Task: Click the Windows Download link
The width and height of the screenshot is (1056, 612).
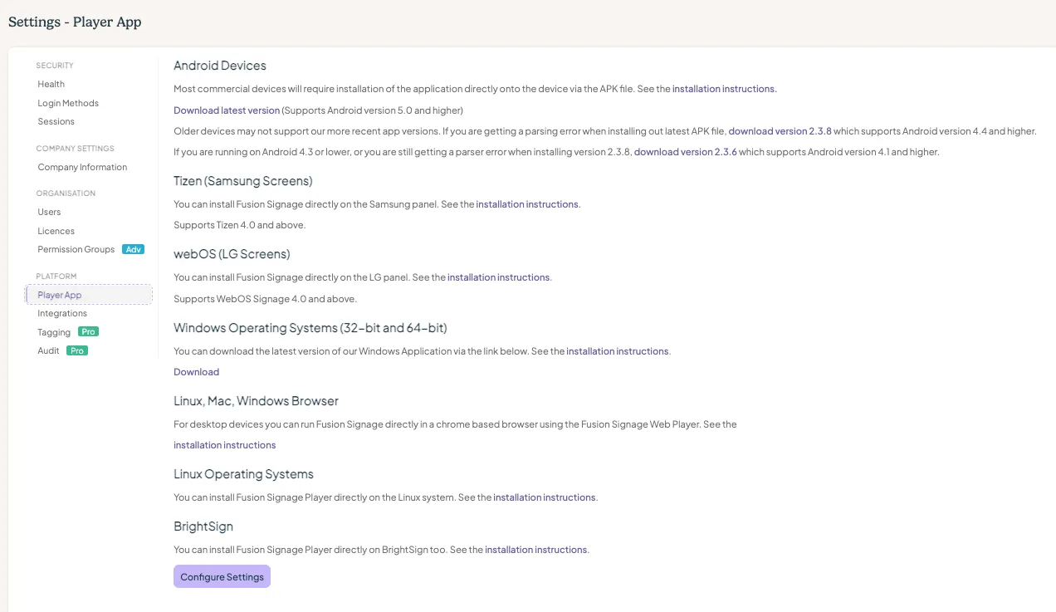Action: [x=196, y=372]
